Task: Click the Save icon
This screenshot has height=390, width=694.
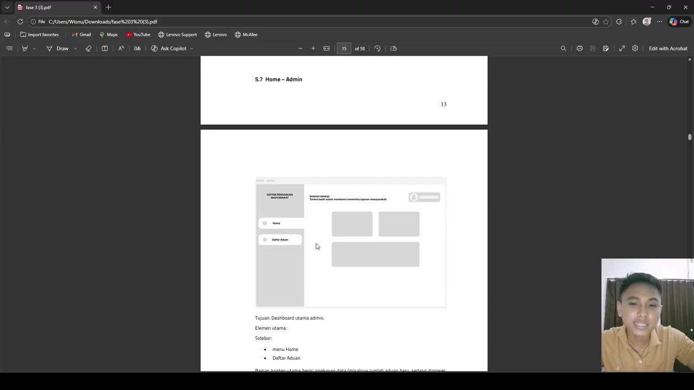Action: pos(593,48)
